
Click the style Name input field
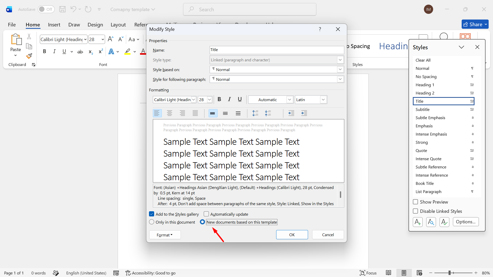coord(277,50)
